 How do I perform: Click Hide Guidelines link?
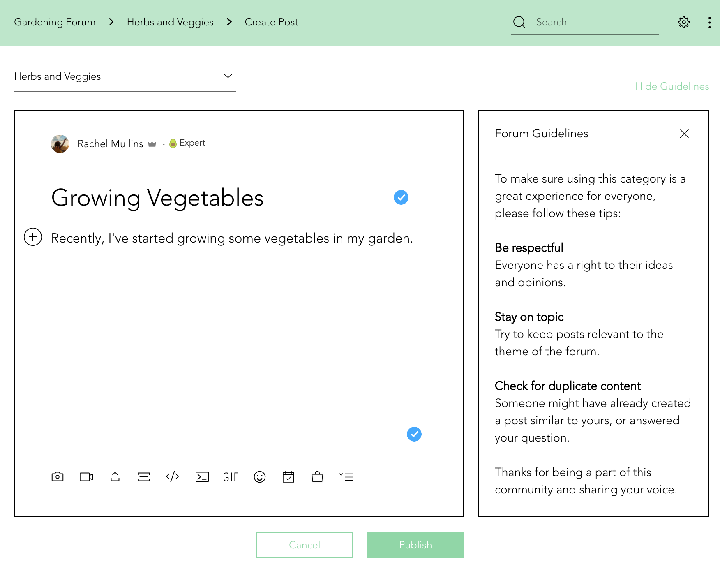click(x=672, y=86)
